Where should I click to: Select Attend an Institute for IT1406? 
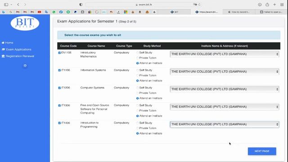[x=137, y=134]
